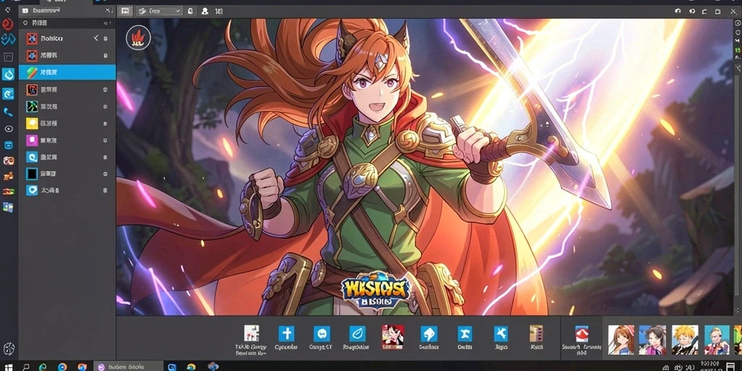
Task: Select the blue plus icon in bottom bar
Action: point(286,333)
